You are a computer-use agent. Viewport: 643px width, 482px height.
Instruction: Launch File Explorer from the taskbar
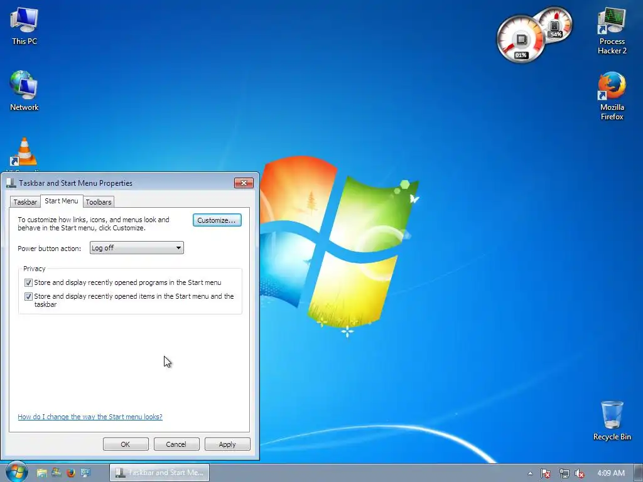(41, 473)
